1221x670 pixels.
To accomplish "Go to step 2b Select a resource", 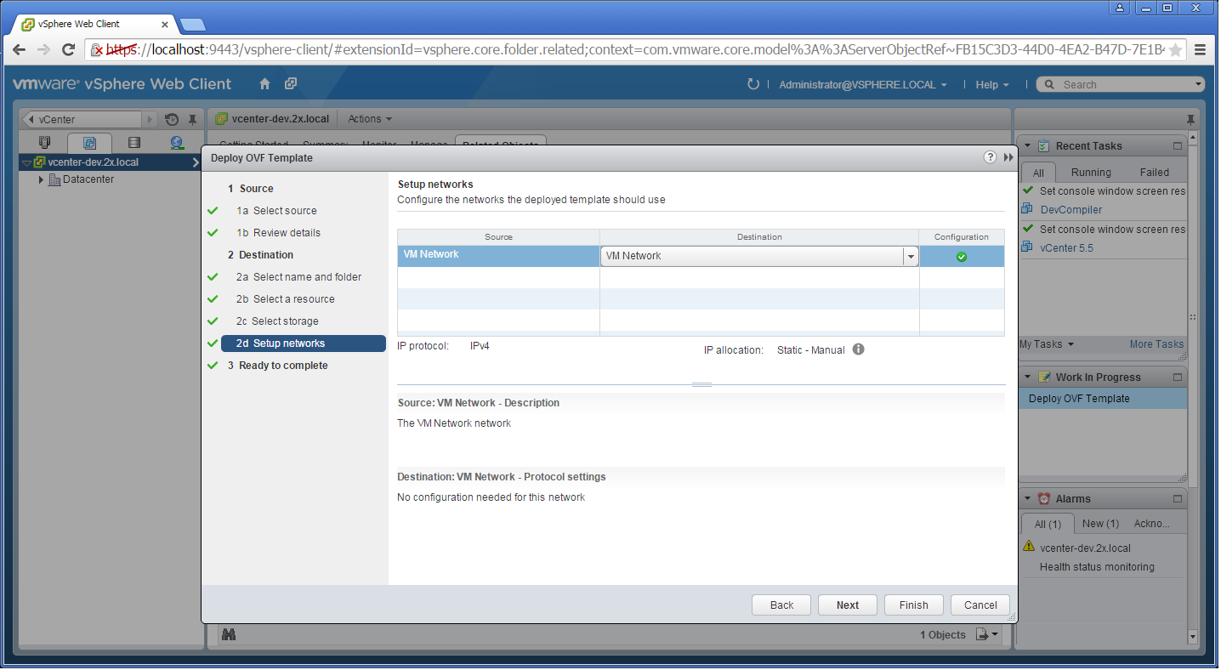I will (x=285, y=299).
